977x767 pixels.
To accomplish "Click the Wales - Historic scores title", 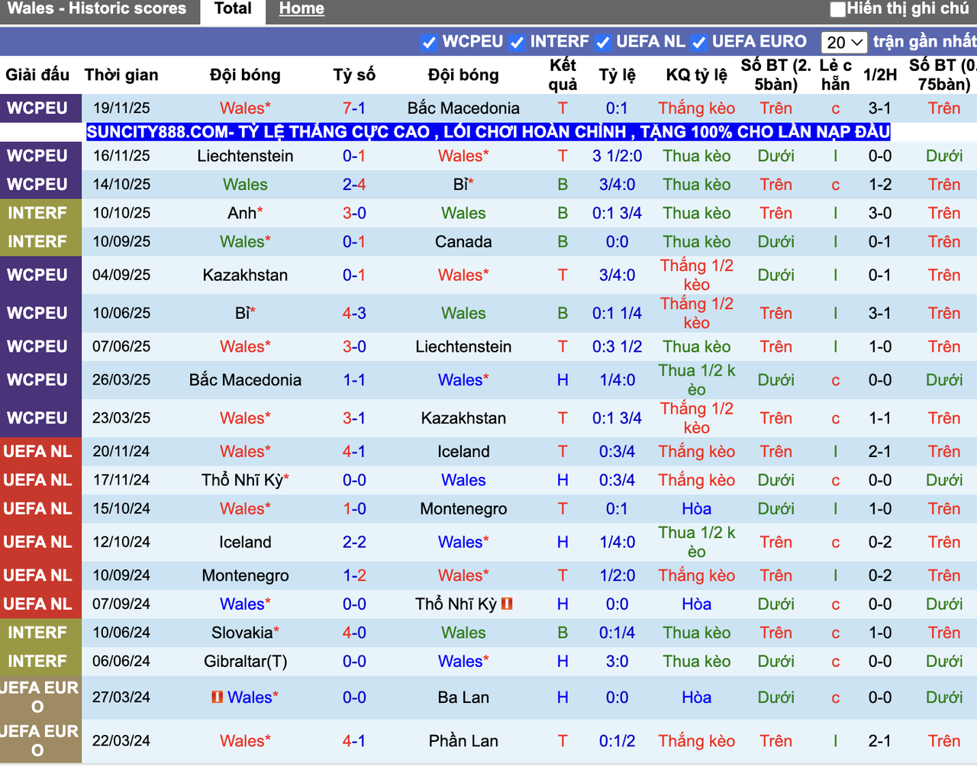I will tap(97, 9).
